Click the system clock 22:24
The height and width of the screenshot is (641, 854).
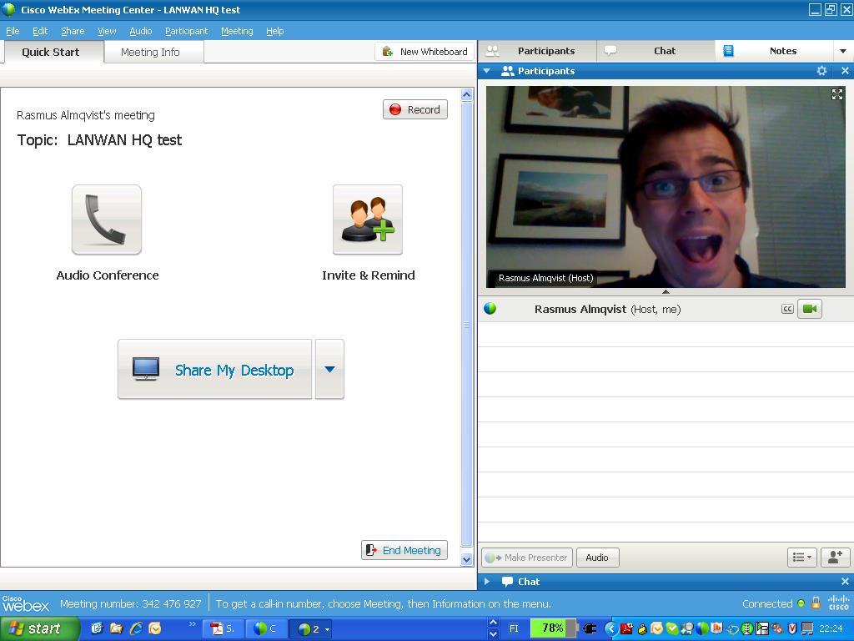coord(831,628)
